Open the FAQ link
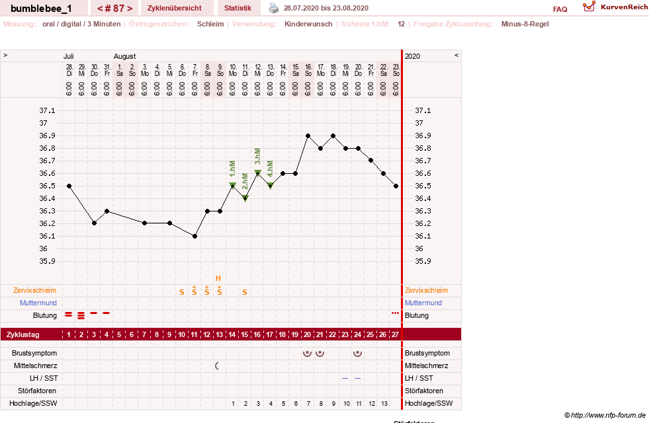Viewport: 649px width, 423px height. pos(560,9)
